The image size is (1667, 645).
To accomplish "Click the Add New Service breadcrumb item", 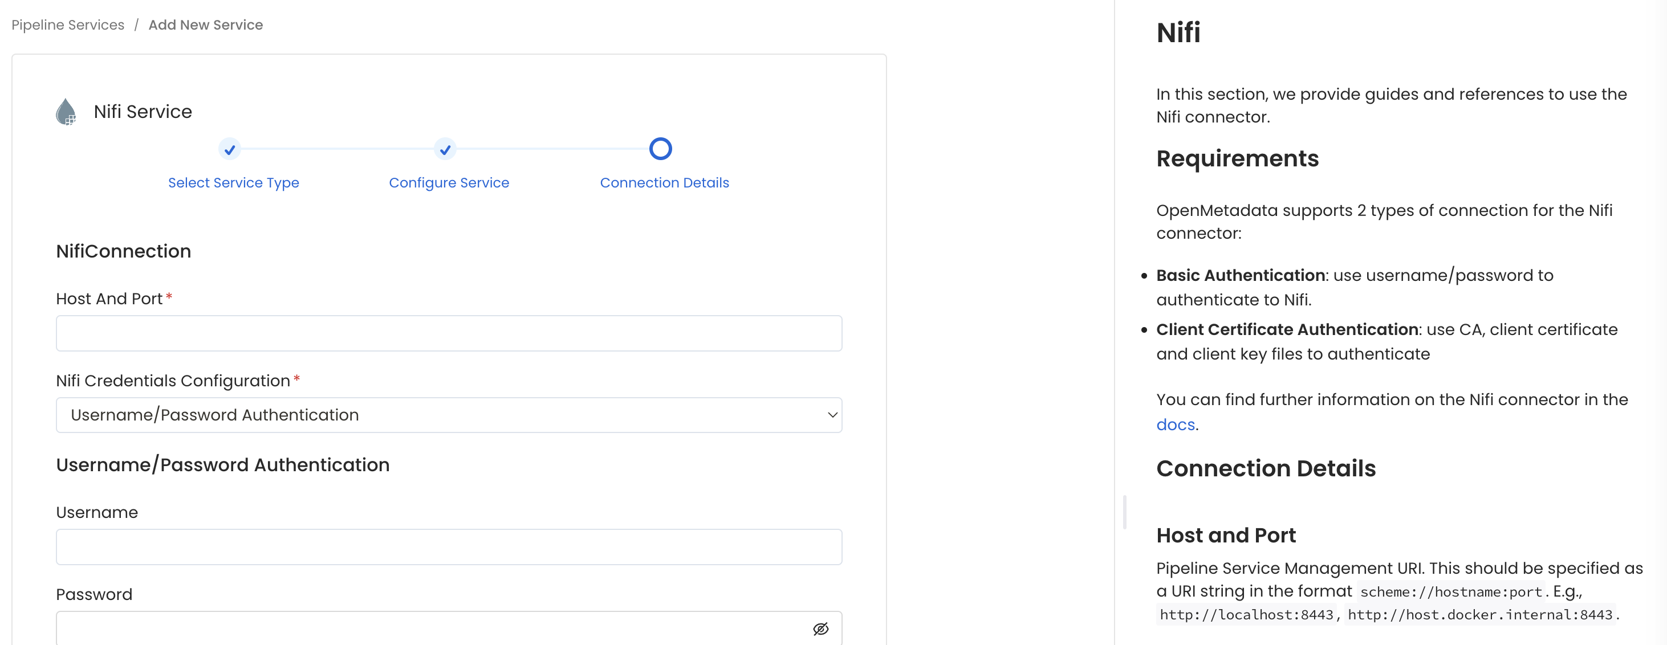I will (205, 25).
